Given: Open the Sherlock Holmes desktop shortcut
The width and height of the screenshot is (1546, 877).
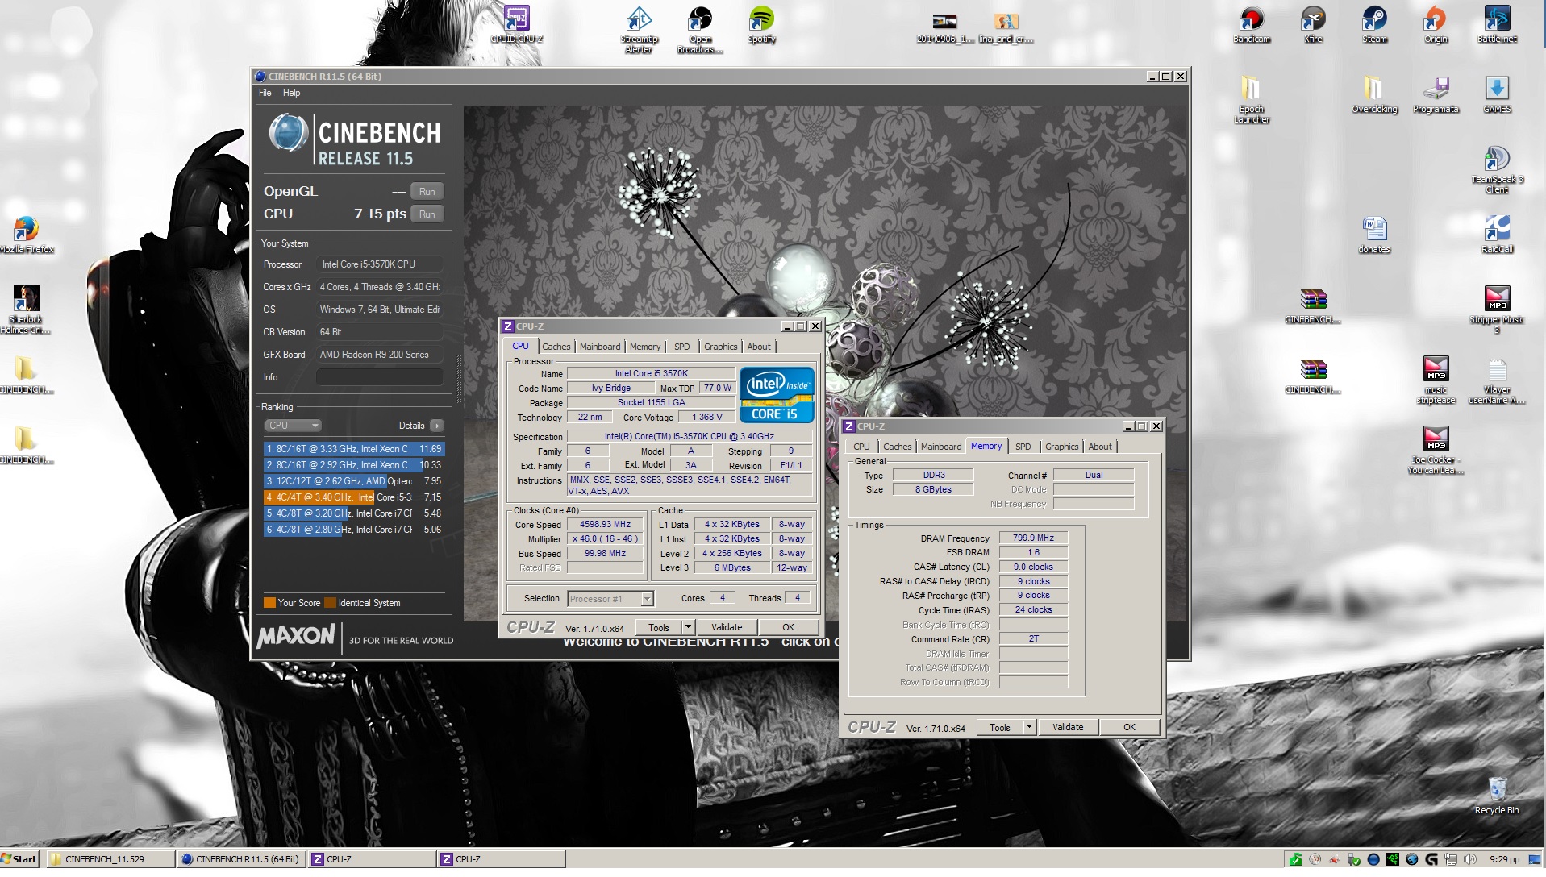Looking at the screenshot, I should pyautogui.click(x=26, y=310).
